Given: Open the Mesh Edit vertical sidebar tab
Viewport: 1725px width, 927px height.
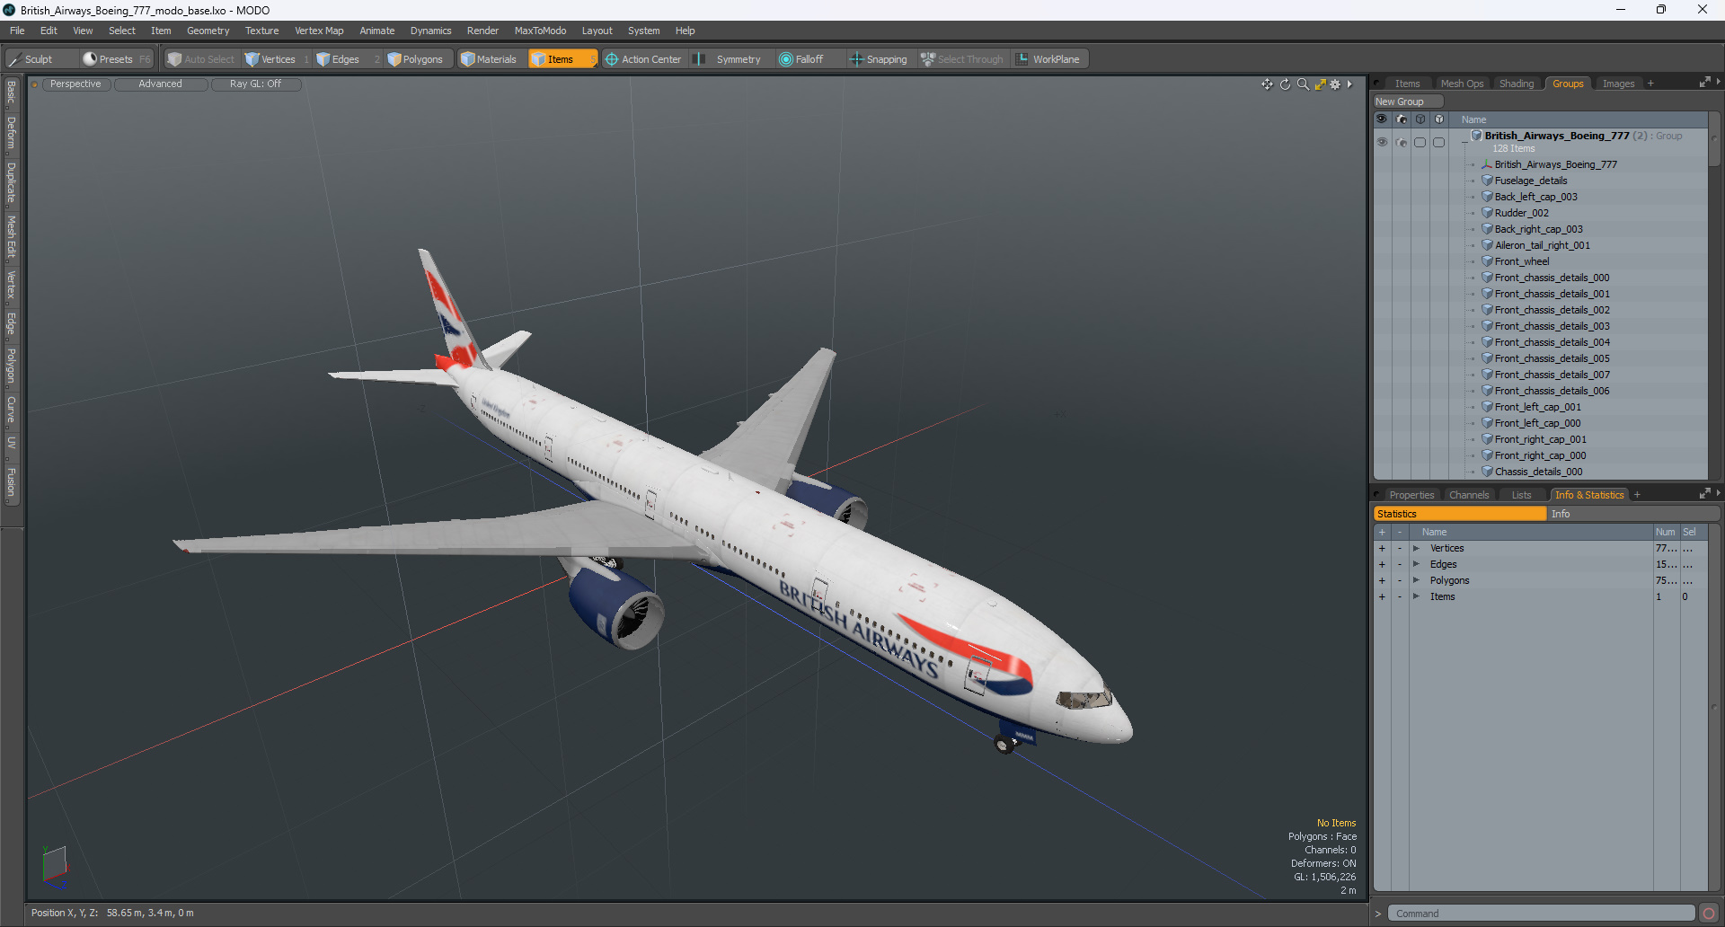Looking at the screenshot, I should coord(11,236).
